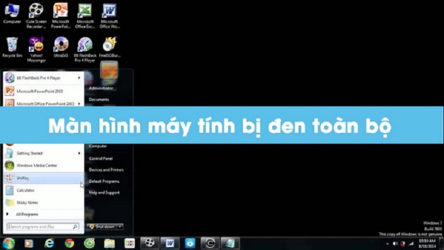This screenshot has width=444, height=250.
Task: Expand All Programs in Start menu
Action: (26, 215)
